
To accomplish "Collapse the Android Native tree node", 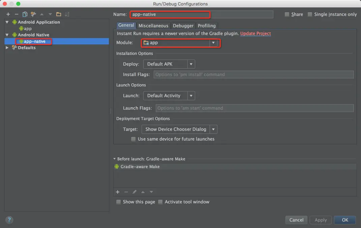I will click(x=7, y=35).
